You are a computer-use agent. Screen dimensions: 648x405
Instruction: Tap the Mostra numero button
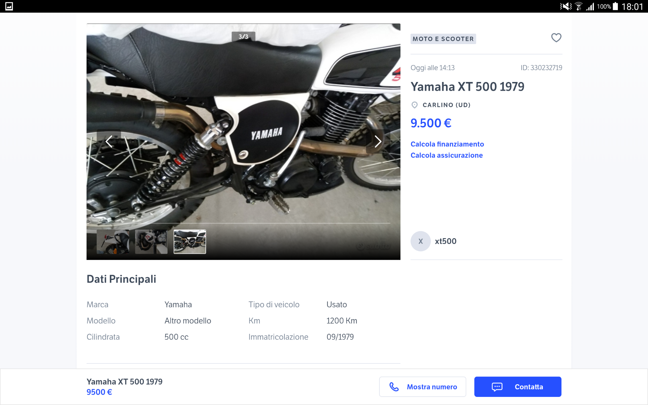(x=422, y=387)
